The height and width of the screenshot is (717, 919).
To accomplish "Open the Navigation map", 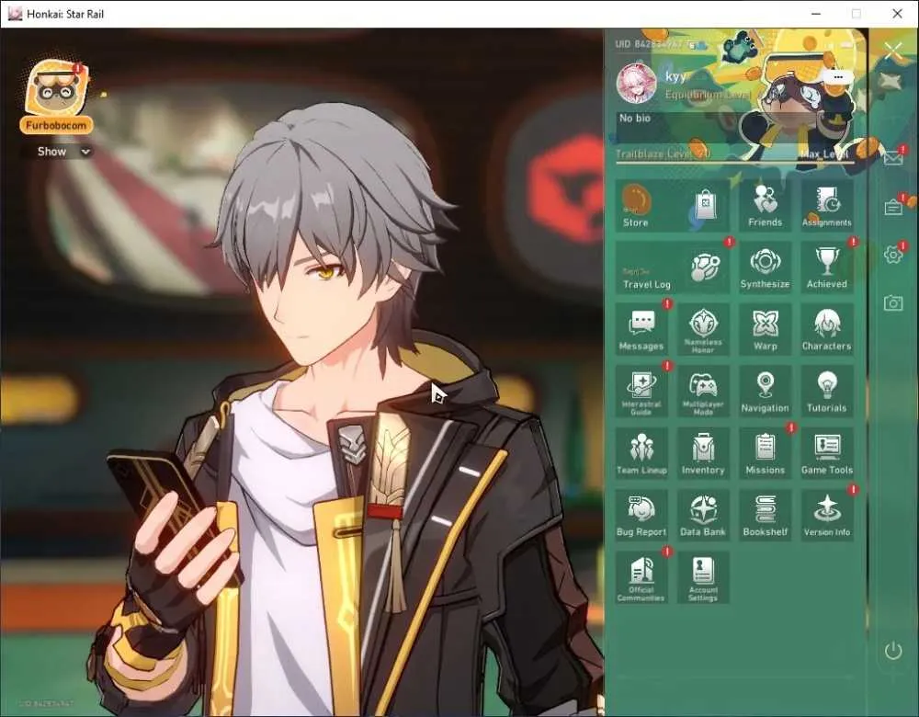I will point(765,392).
